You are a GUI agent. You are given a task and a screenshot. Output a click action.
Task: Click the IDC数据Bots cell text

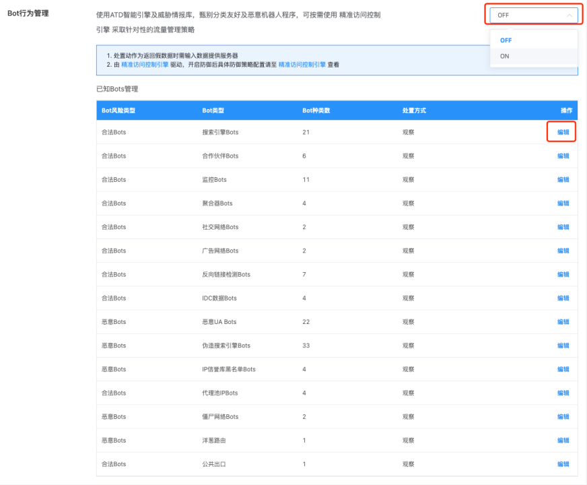coord(219,298)
